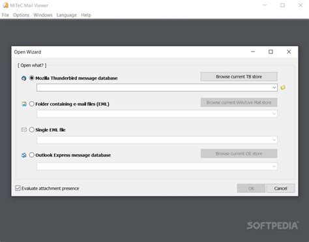The image size is (309, 242).
Task: Open the Help menu
Action: 86,15
